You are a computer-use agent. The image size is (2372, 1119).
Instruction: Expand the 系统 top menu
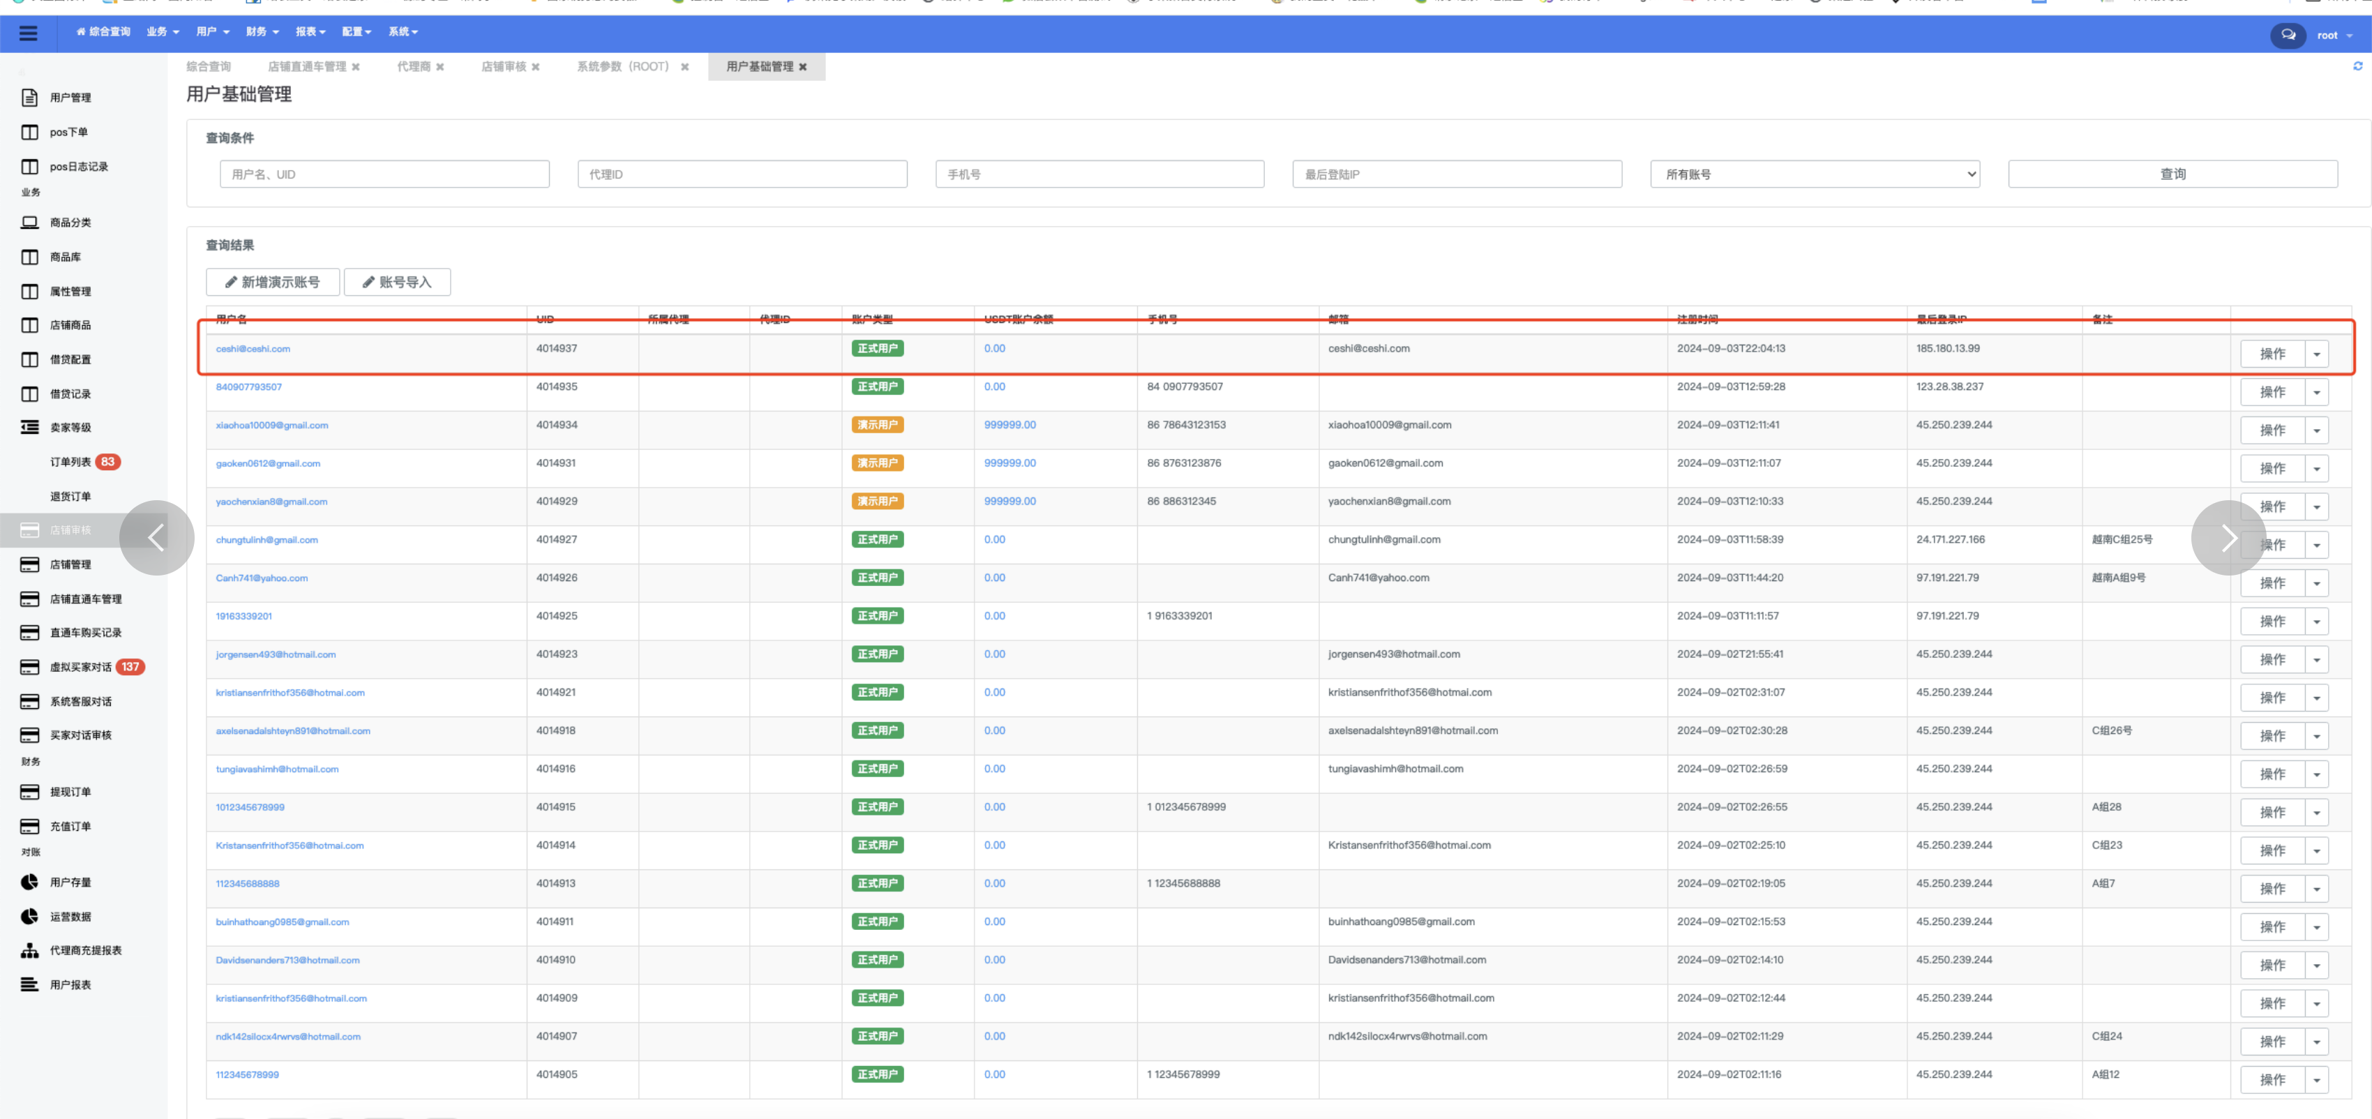tap(403, 32)
